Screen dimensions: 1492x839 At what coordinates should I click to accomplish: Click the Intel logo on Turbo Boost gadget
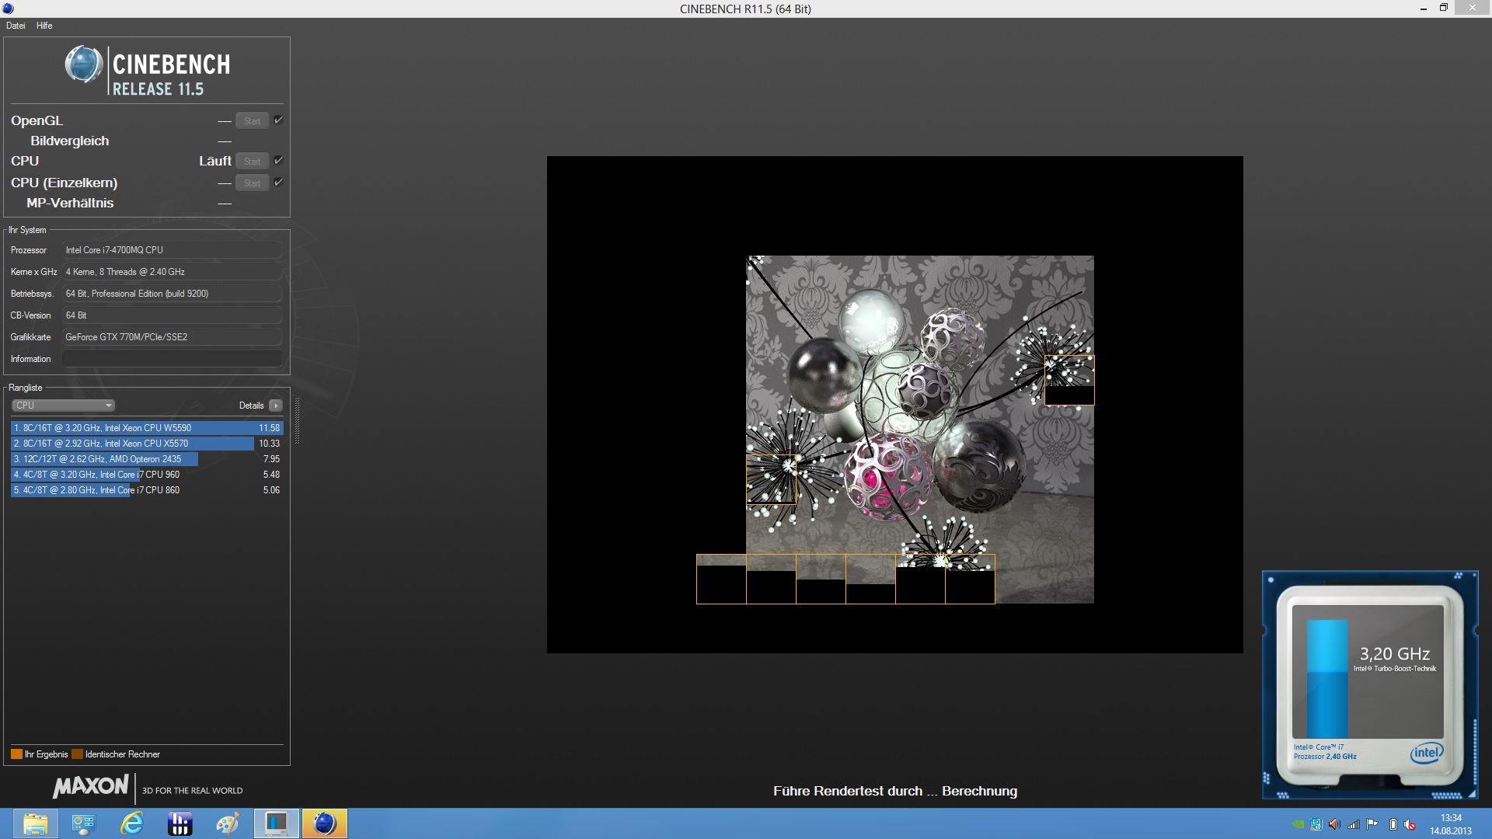pos(1426,753)
